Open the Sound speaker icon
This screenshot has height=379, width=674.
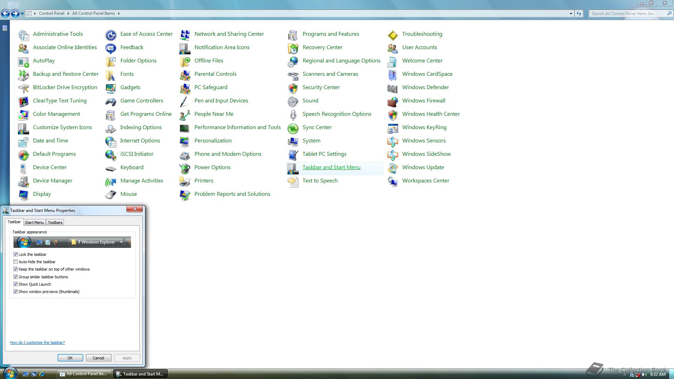pos(293,101)
